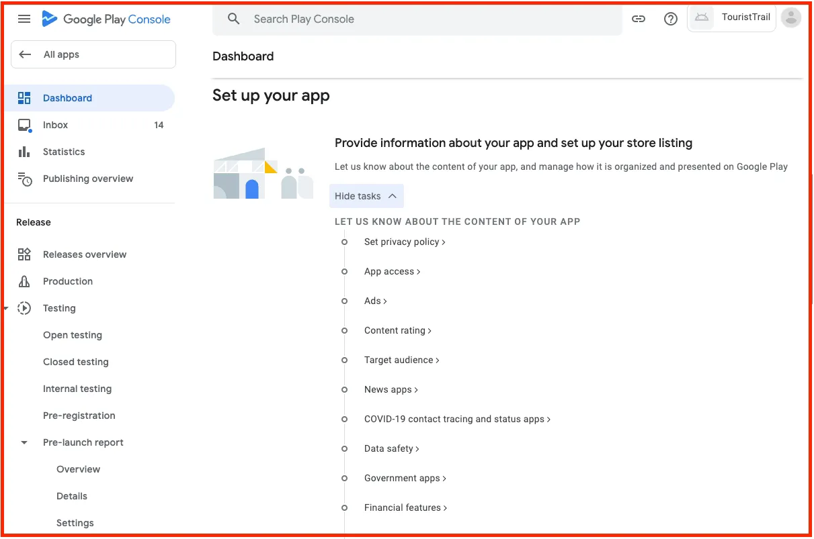The width and height of the screenshot is (814, 539).
Task: Collapse list with Hide tasks button
Action: pos(366,196)
